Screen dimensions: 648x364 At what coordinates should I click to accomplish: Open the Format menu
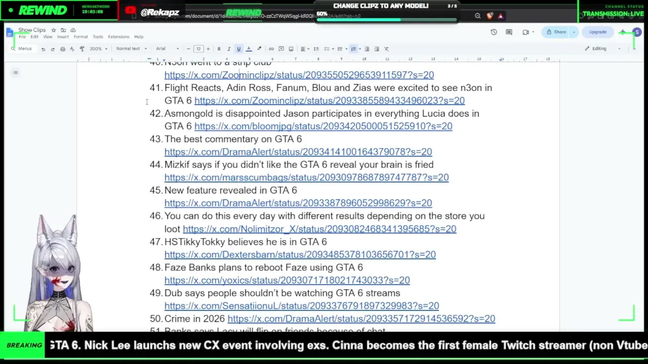(80, 37)
